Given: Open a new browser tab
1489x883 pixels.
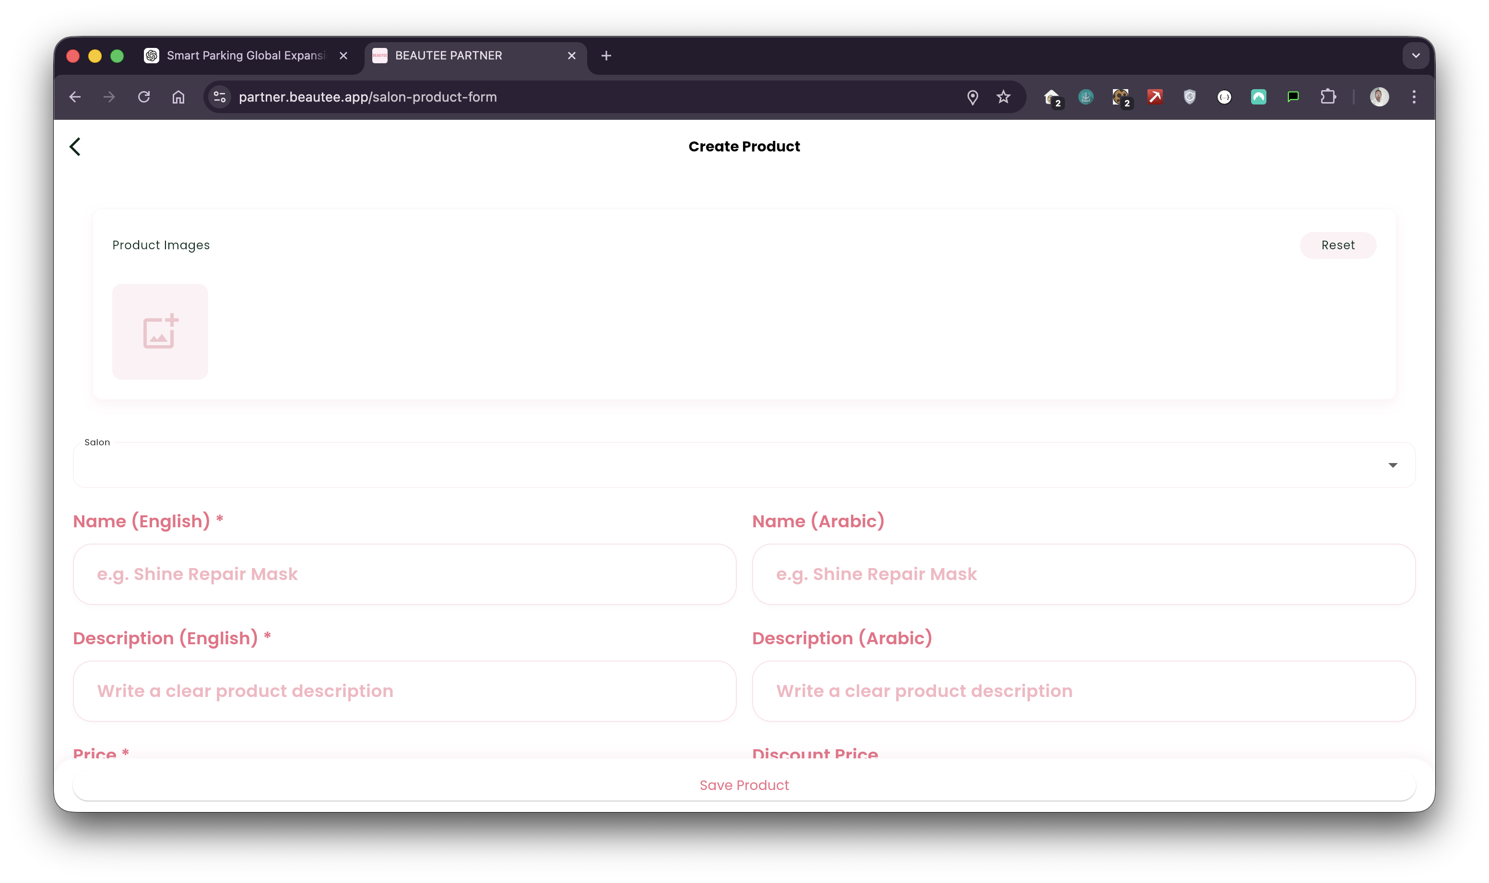Looking at the screenshot, I should pos(606,55).
